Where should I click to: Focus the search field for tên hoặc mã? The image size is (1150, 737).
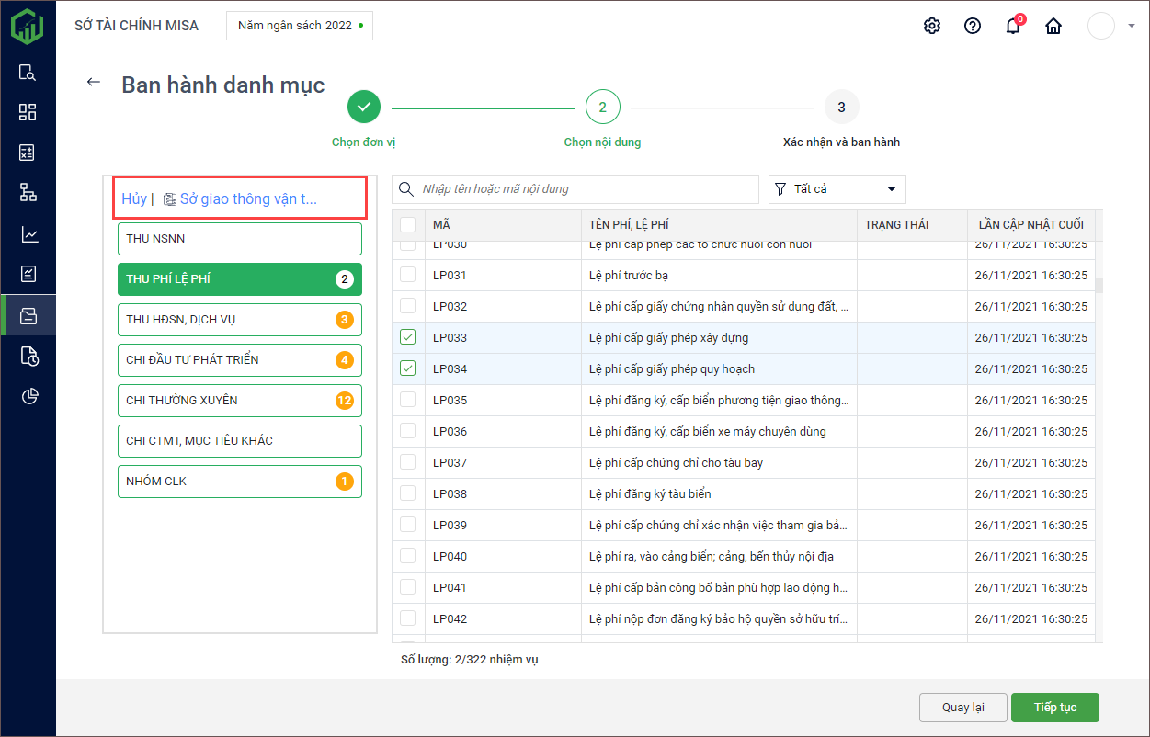pos(585,189)
